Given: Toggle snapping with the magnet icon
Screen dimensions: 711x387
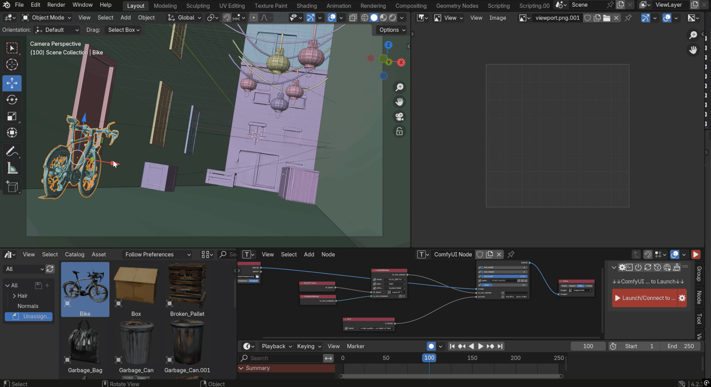Looking at the screenshot, I should (227, 18).
